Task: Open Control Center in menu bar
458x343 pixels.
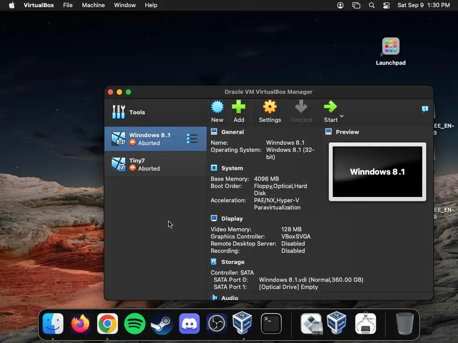Action: [x=386, y=5]
